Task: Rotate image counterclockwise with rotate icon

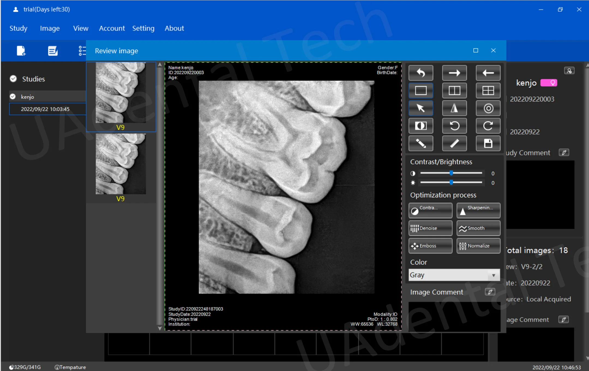Action: click(454, 126)
